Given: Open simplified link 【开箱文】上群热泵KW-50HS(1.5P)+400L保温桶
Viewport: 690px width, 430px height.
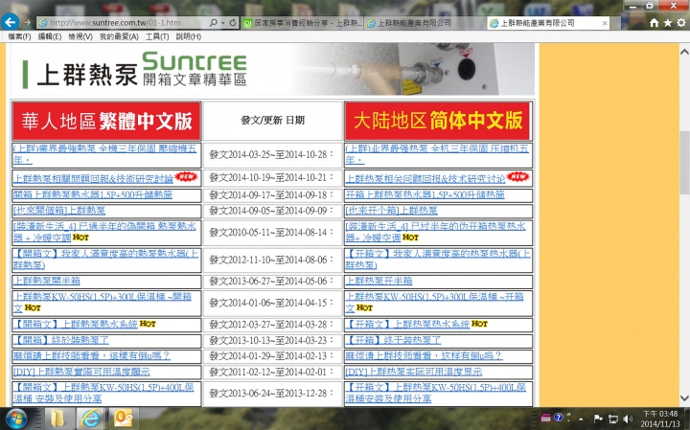Looking at the screenshot, I should click(436, 393).
